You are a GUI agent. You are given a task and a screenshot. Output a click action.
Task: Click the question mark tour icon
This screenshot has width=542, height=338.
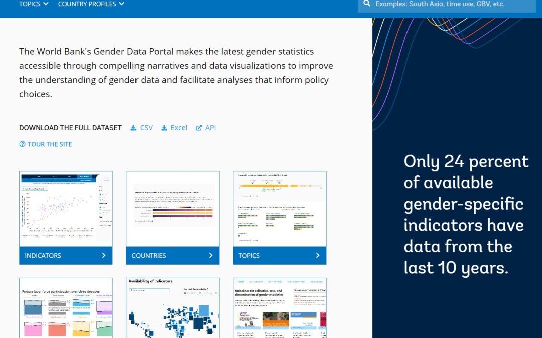[22, 144]
